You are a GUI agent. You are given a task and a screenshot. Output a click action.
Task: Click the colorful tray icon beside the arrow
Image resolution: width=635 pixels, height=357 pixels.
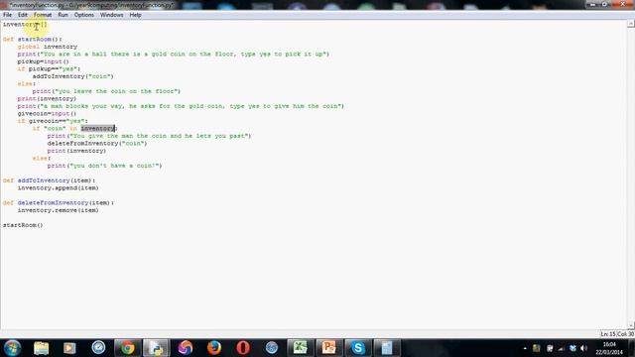click(537, 348)
